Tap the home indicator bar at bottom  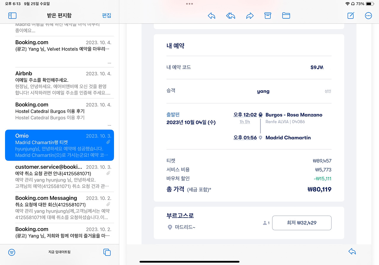tap(189, 262)
